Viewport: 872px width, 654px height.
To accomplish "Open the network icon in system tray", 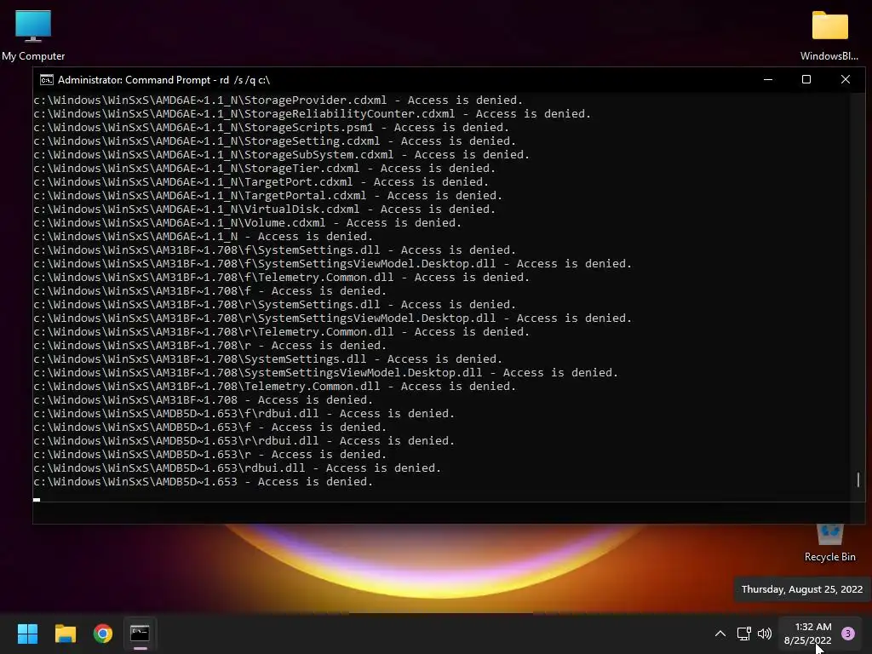I will tap(743, 634).
